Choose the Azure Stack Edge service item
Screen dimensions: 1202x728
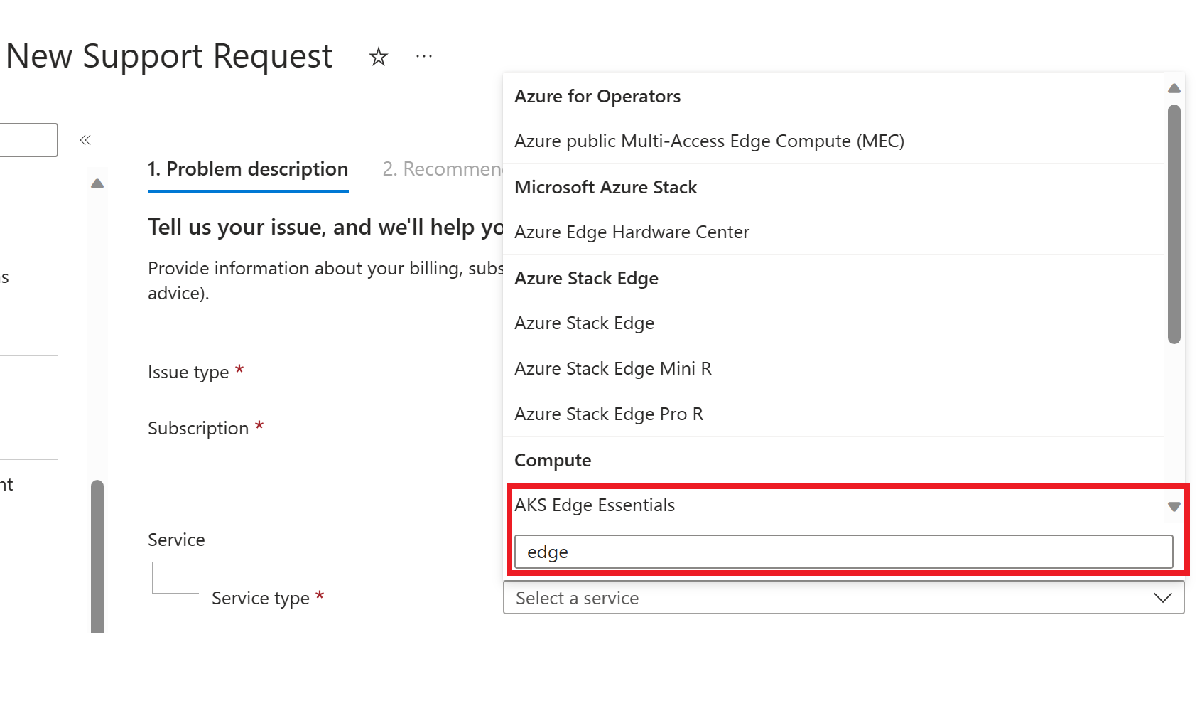584,323
